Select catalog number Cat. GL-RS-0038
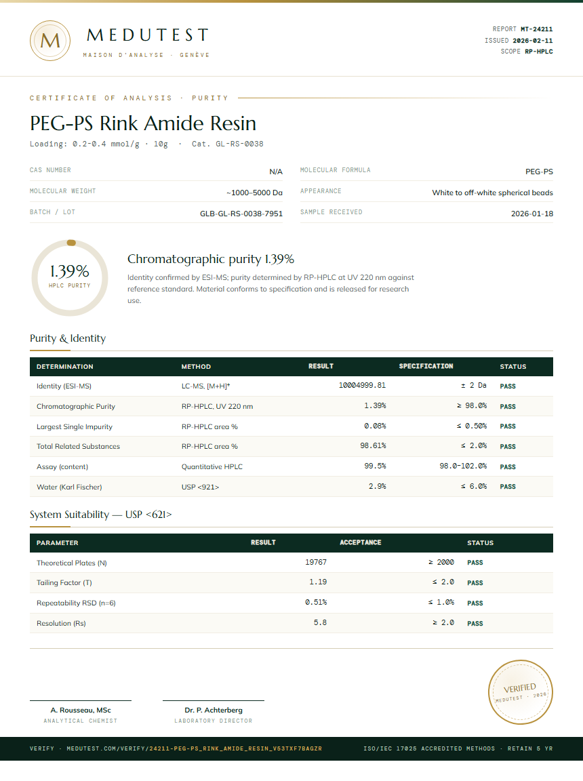 pos(228,144)
